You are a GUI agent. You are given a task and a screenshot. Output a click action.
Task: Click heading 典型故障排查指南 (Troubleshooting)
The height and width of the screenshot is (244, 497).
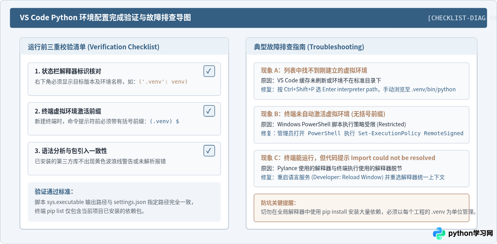coord(309,47)
